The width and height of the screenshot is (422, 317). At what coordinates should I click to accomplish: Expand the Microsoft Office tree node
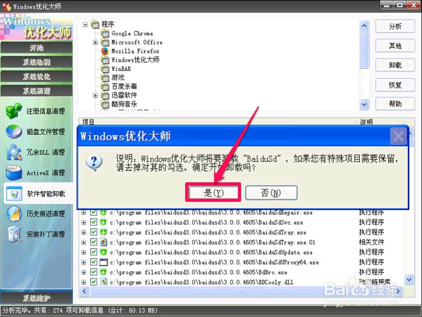tap(95, 42)
